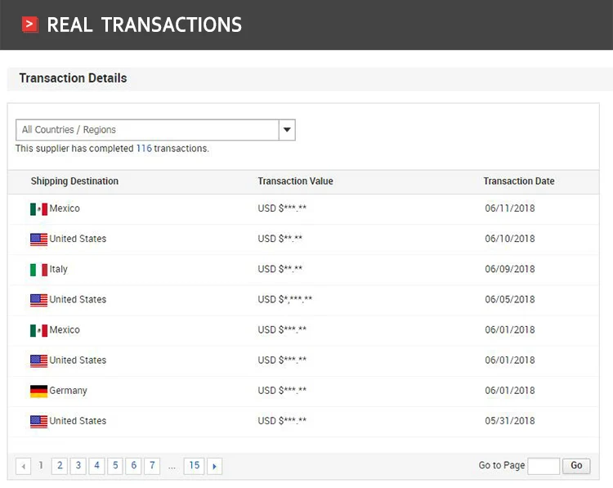Select page 5 in pagination
The height and width of the screenshot is (488, 613).
pyautogui.click(x=115, y=466)
